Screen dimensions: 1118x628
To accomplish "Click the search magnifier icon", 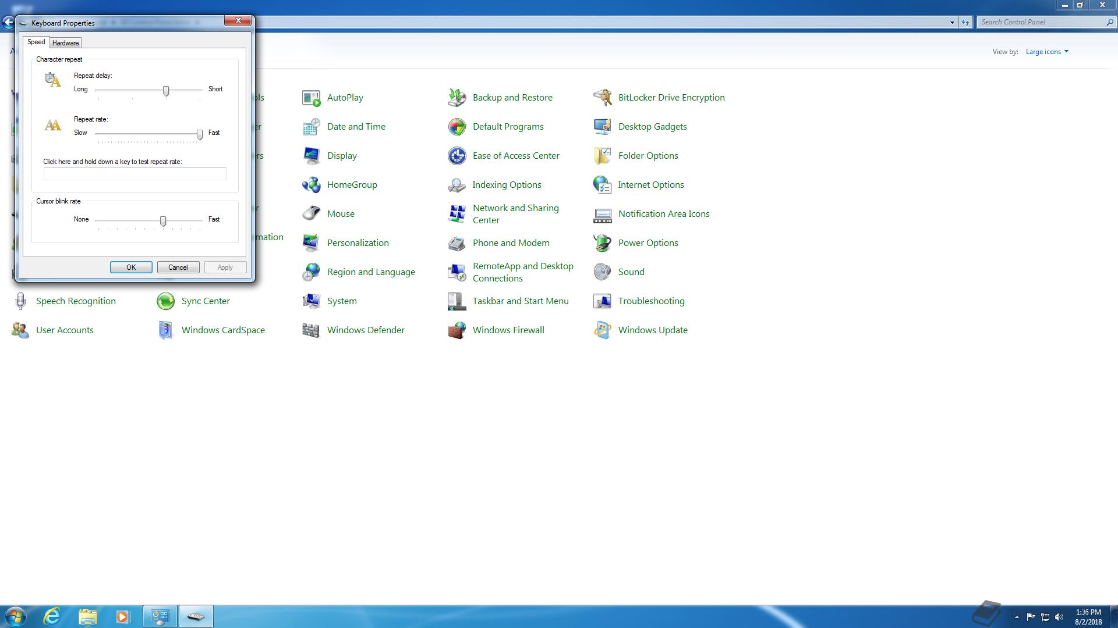I will (1110, 22).
